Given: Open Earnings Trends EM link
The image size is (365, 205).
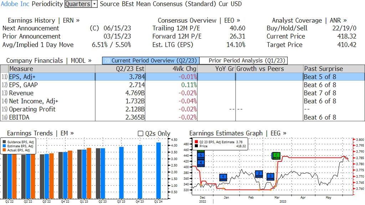Looking at the screenshot, I should [x=40, y=133].
